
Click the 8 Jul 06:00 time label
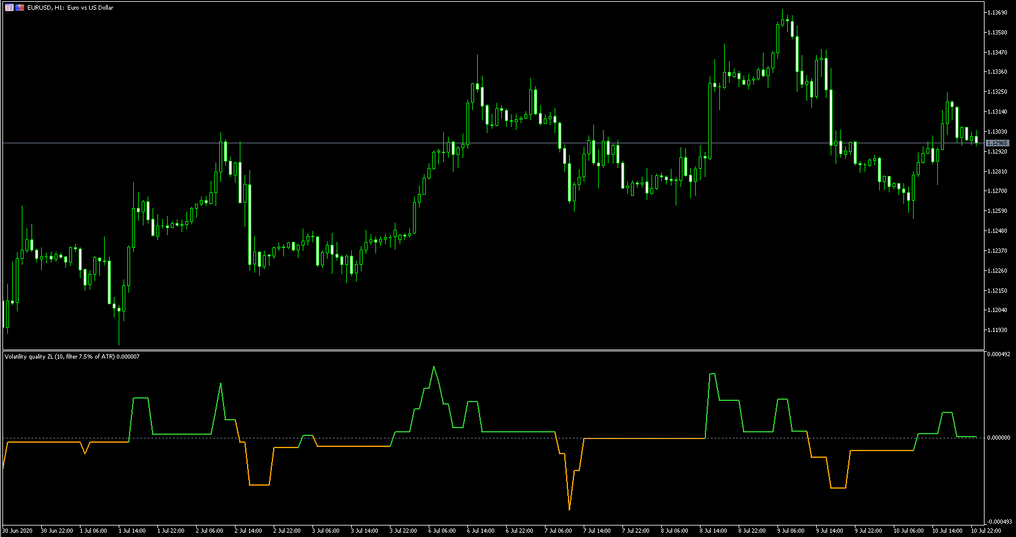point(675,531)
